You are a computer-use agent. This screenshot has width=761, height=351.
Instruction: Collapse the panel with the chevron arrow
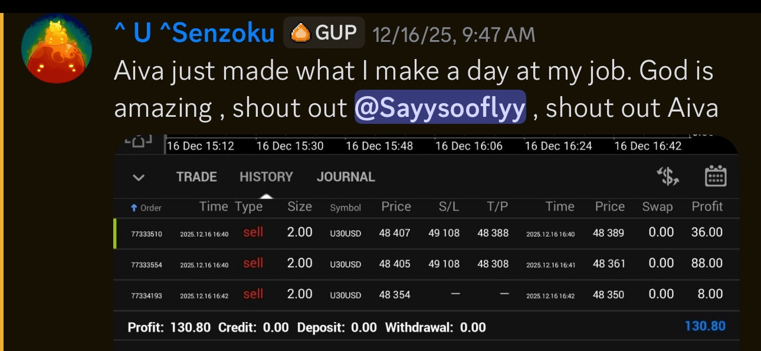click(x=139, y=177)
